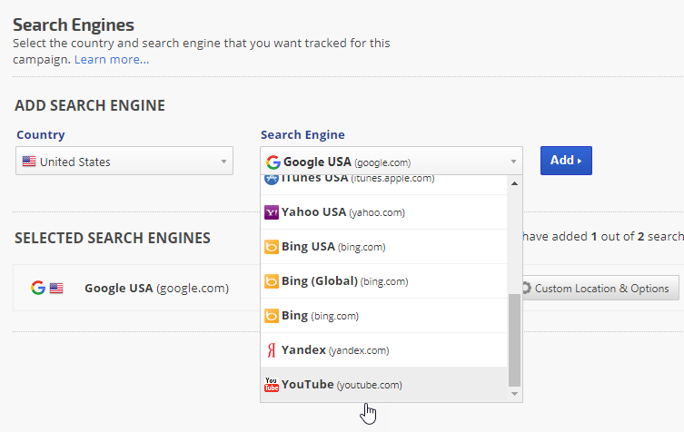Viewport: 684px width, 432px height.
Task: Click the Bing (Global) orange icon
Action: click(272, 281)
